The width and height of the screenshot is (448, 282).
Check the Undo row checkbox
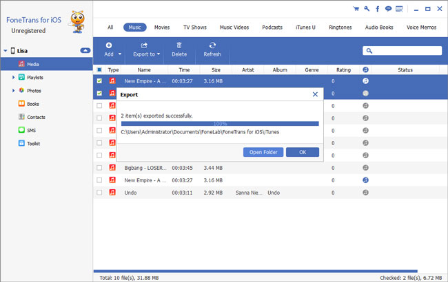99,193
